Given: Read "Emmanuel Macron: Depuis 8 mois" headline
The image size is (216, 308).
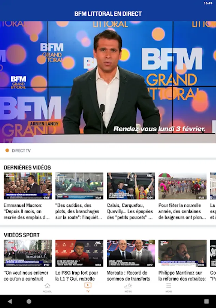Looking at the screenshot, I should click(27, 211).
